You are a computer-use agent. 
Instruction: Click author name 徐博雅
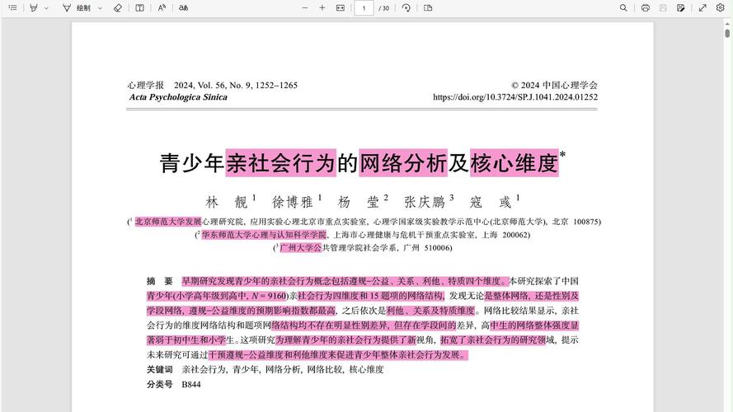pyautogui.click(x=293, y=202)
